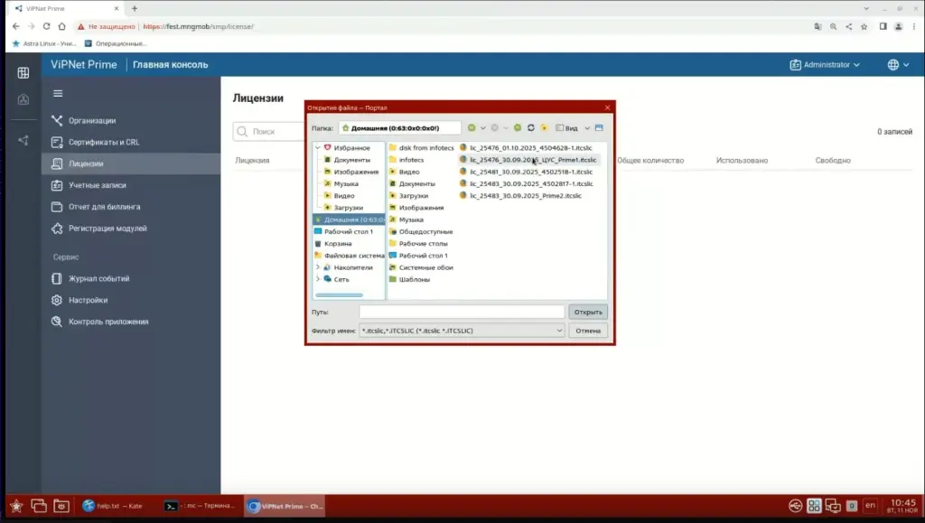The height and width of the screenshot is (523, 925).
Task: Click the back arrow in file dialog toolbar
Action: (472, 128)
